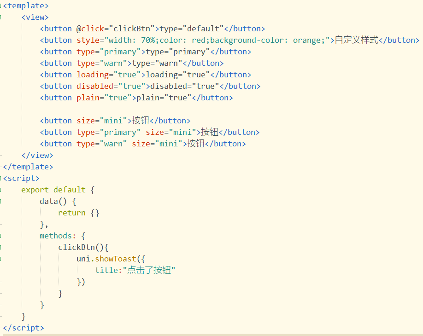Click the opening <script> tag
The height and width of the screenshot is (336, 423).
(x=21, y=179)
